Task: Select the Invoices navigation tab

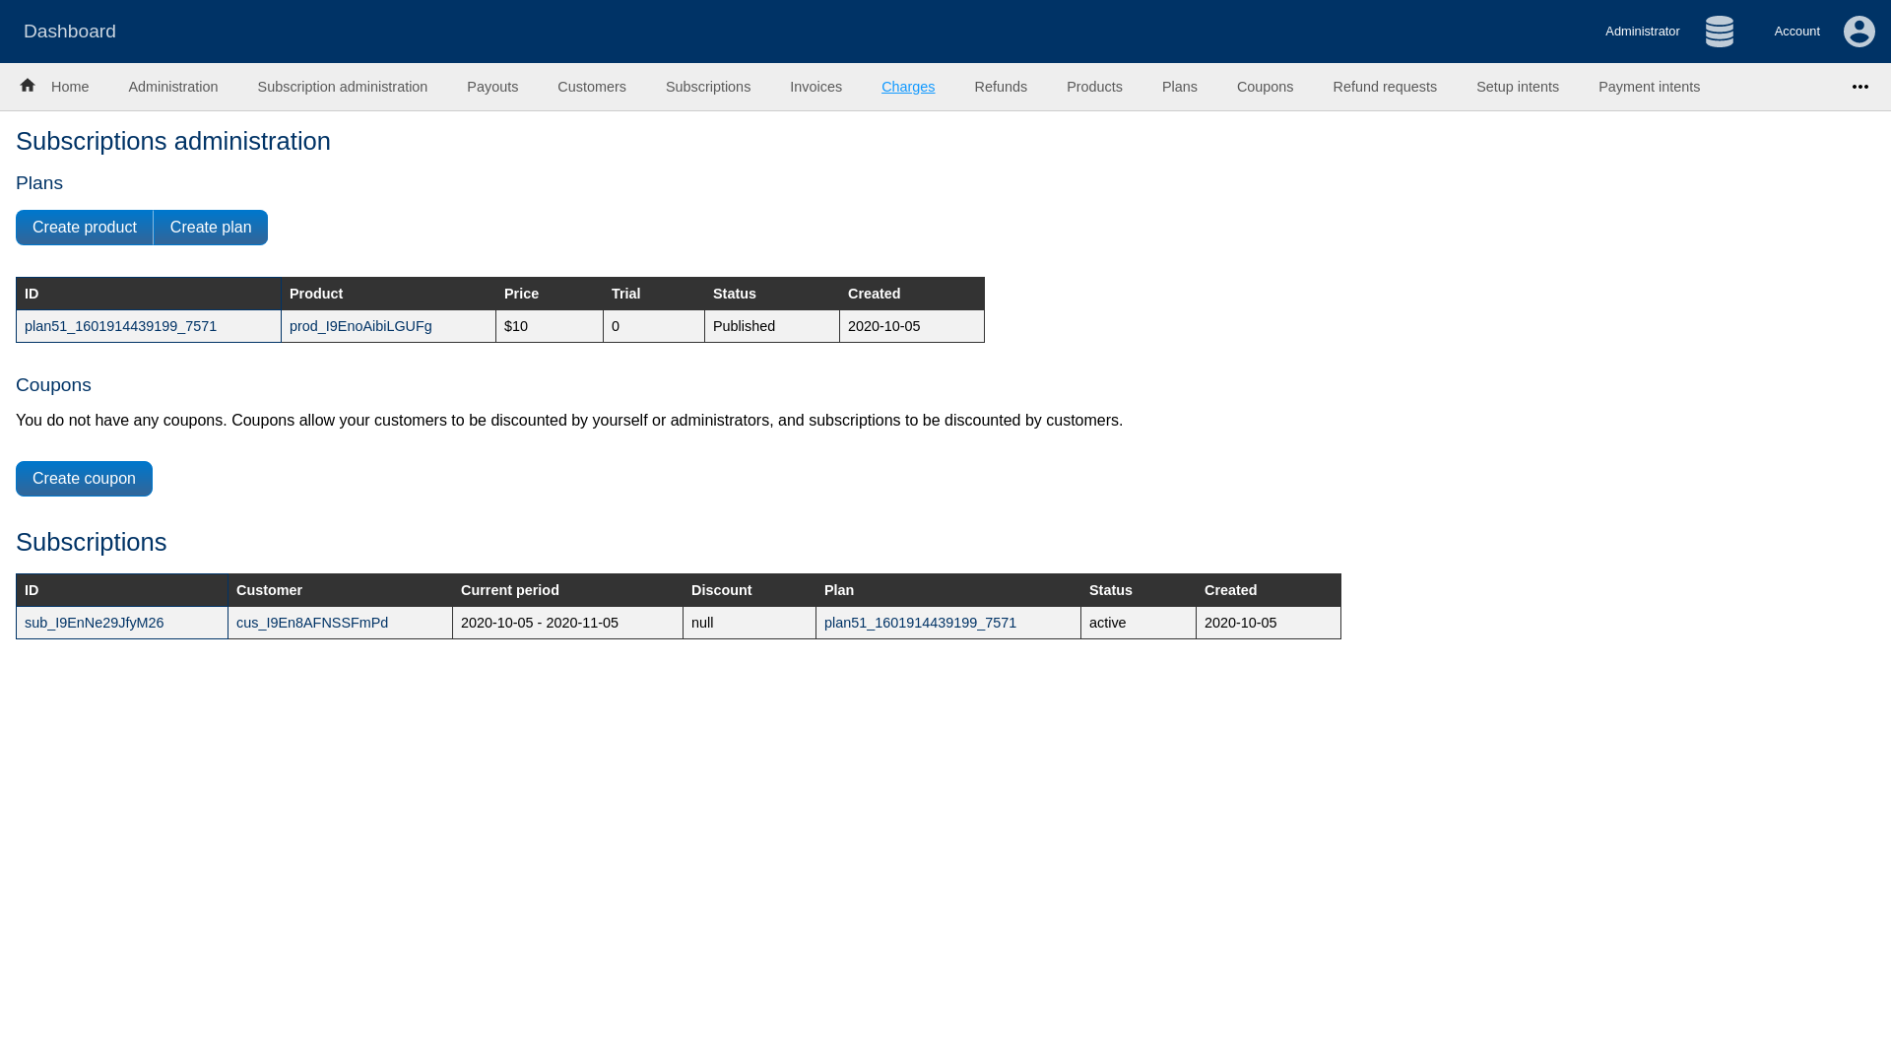Action: pyautogui.click(x=815, y=86)
